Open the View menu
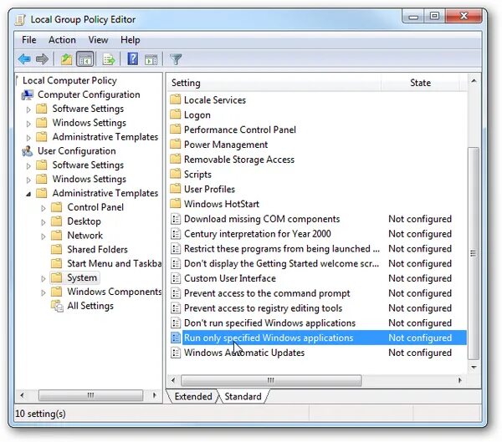The image size is (502, 442). [98, 40]
